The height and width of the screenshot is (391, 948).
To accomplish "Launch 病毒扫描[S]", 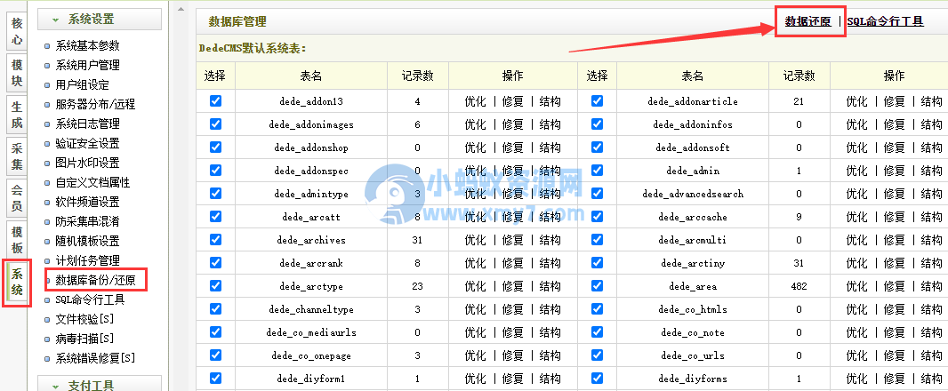I will tap(84, 339).
